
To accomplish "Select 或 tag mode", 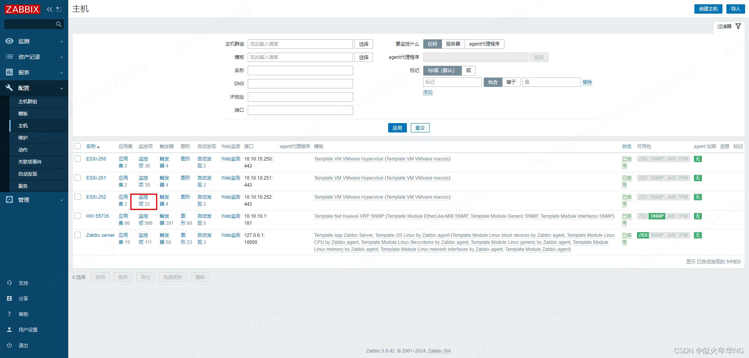I will pyautogui.click(x=469, y=71).
